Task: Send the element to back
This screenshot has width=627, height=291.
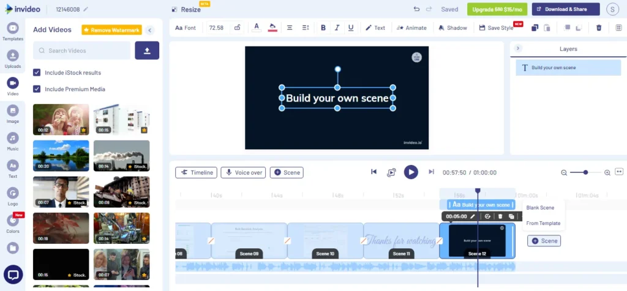Action: [579, 28]
